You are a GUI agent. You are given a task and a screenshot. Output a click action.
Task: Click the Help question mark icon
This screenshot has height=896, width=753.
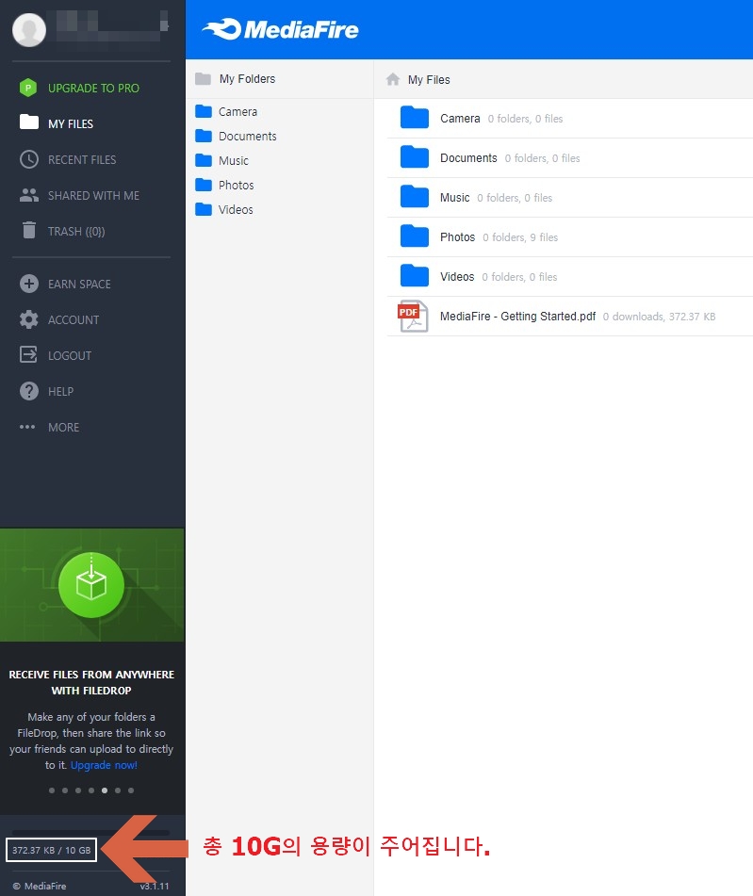[x=29, y=391]
